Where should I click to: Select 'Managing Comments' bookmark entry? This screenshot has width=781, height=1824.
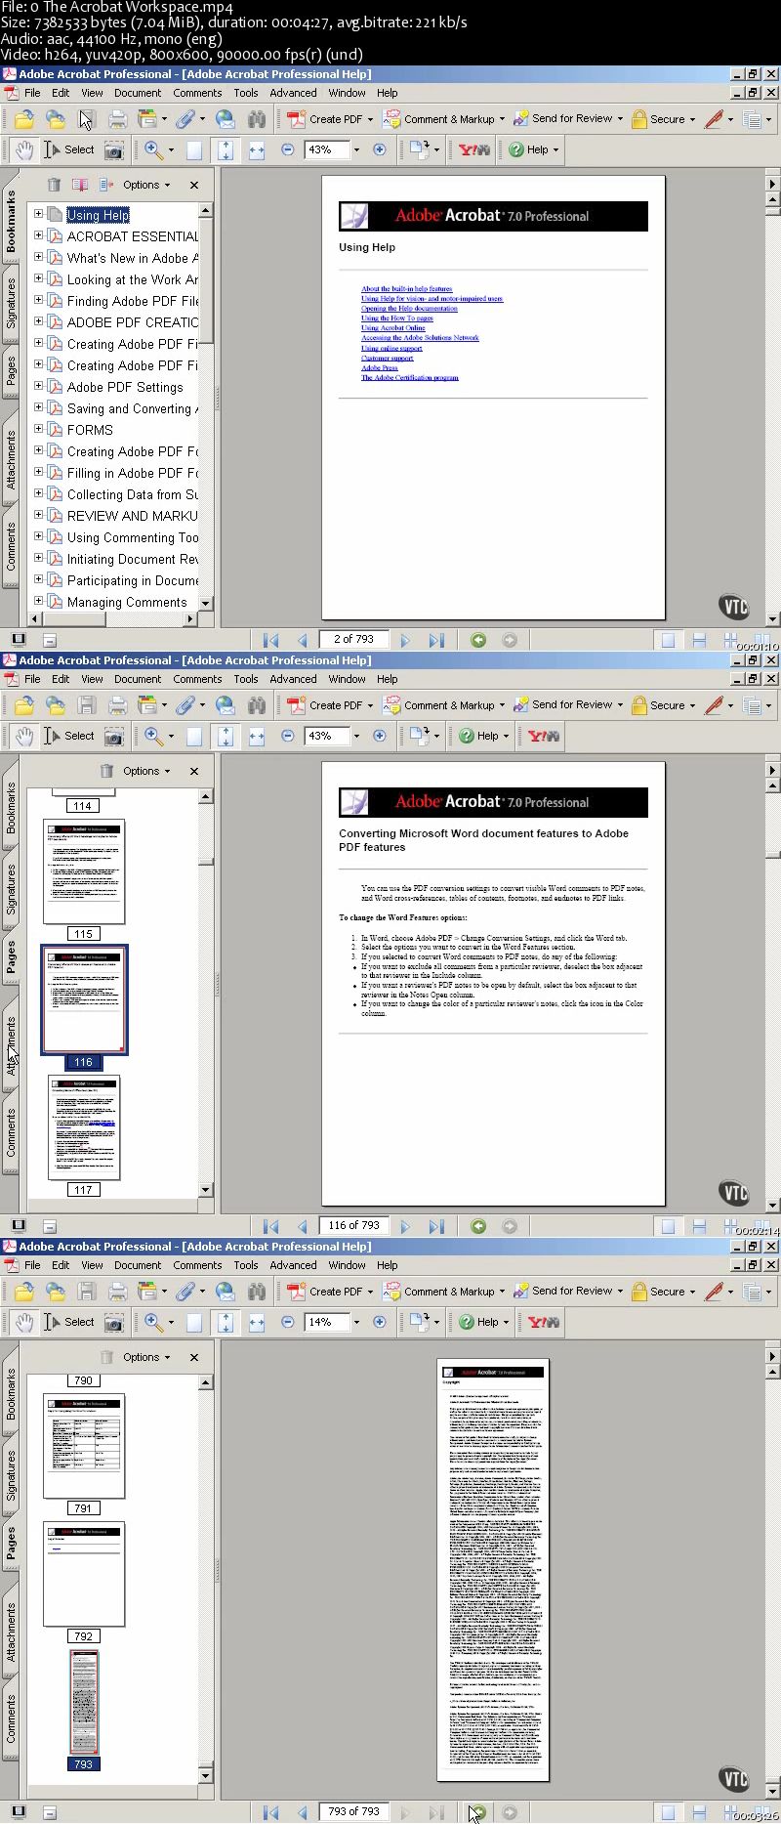tap(127, 602)
